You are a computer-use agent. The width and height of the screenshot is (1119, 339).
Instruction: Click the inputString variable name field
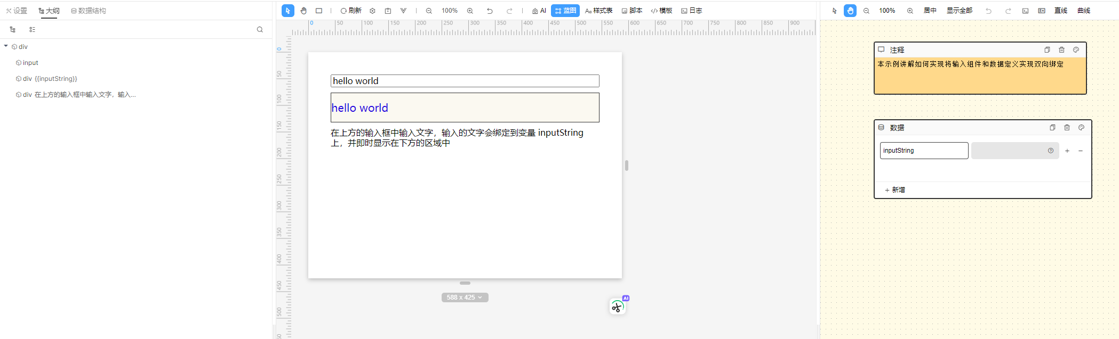tap(924, 151)
